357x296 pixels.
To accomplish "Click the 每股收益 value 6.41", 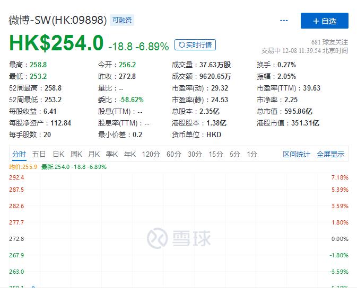I will click(50, 111).
